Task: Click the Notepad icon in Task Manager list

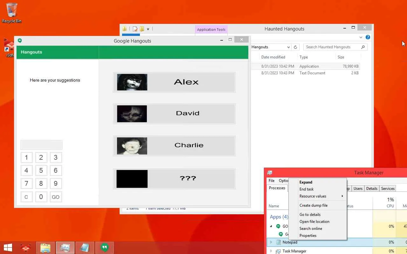Action: (278, 242)
